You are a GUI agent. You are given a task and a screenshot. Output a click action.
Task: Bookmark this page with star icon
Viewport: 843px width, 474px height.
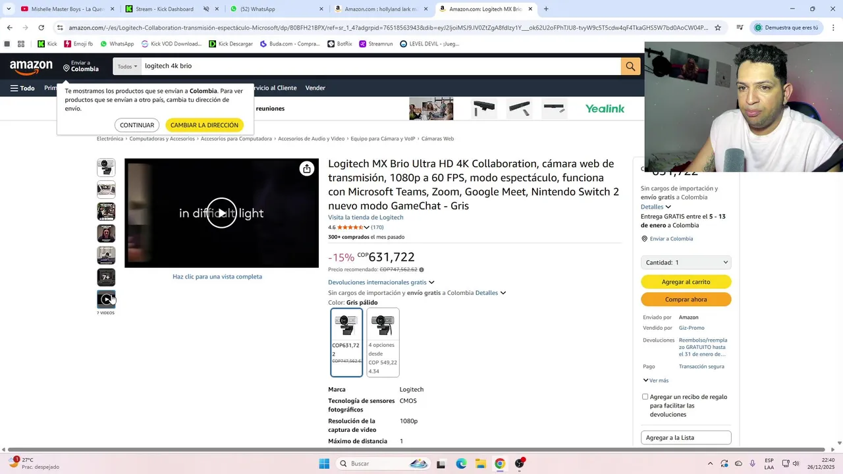tap(718, 28)
